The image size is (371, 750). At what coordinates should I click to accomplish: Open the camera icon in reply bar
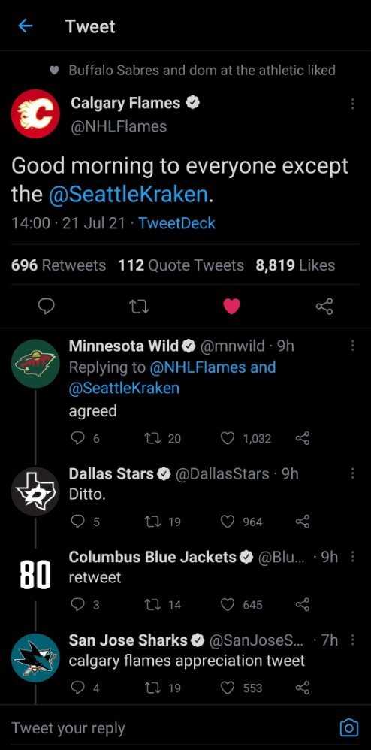pyautogui.click(x=348, y=727)
